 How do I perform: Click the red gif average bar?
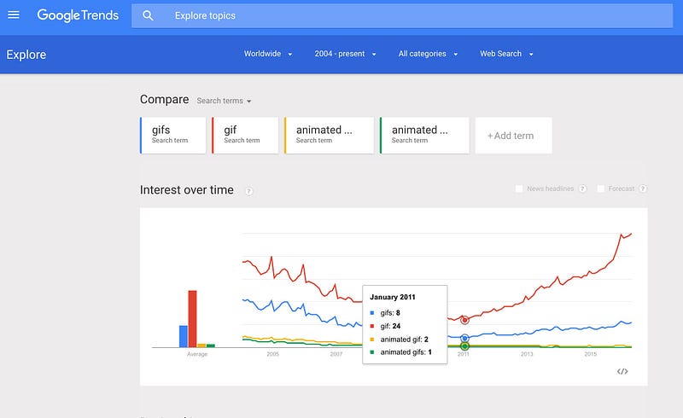pos(193,319)
